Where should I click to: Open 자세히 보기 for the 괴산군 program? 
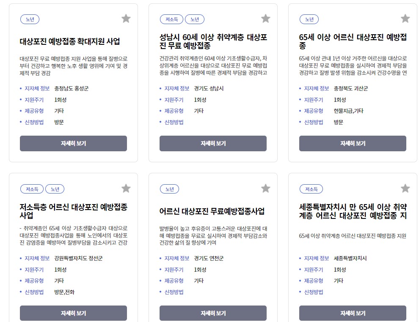tap(352, 143)
